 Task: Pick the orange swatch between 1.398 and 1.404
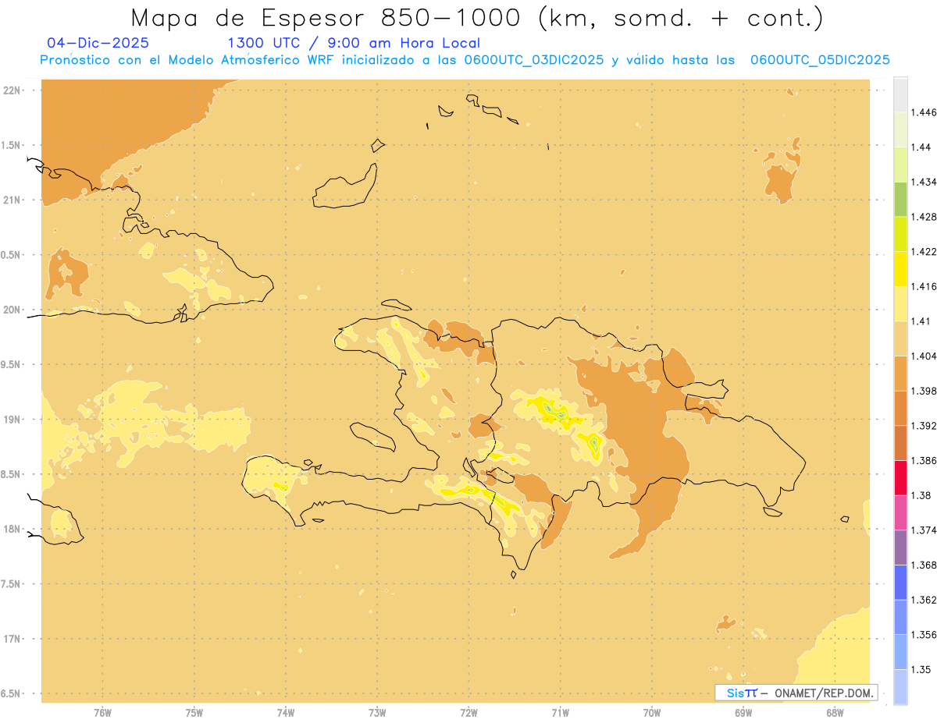click(x=900, y=374)
